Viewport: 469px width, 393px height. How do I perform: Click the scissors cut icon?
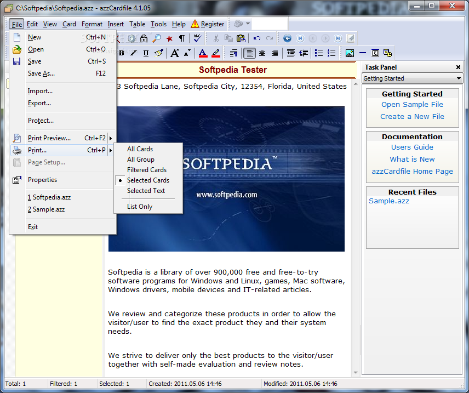216,38
